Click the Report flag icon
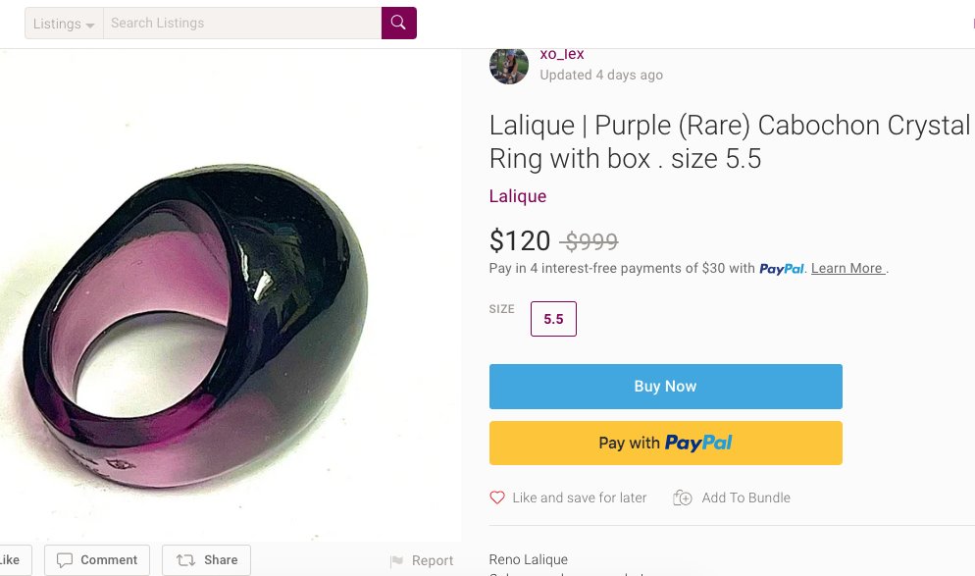This screenshot has height=576, width=975. click(x=396, y=561)
